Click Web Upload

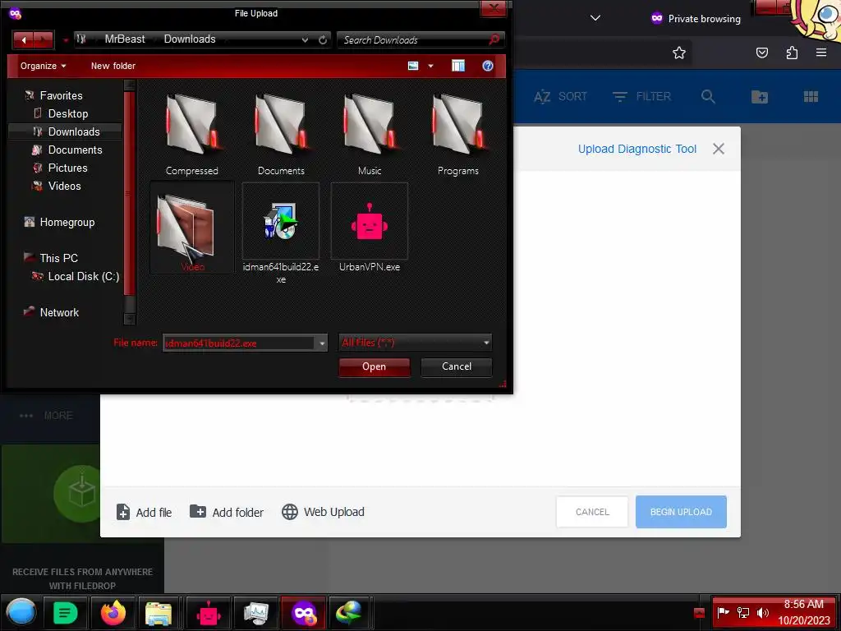pos(323,512)
